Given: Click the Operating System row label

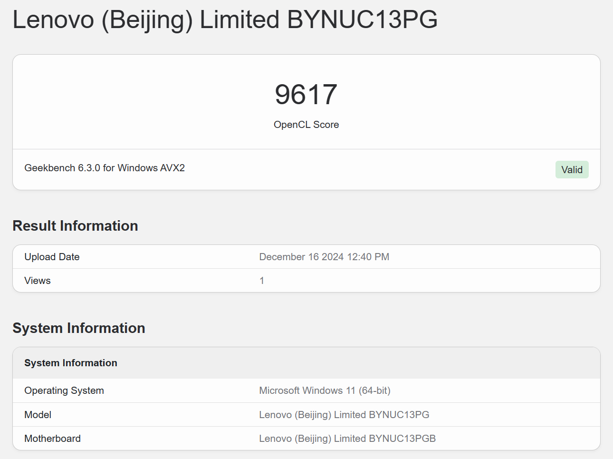Looking at the screenshot, I should [x=64, y=391].
